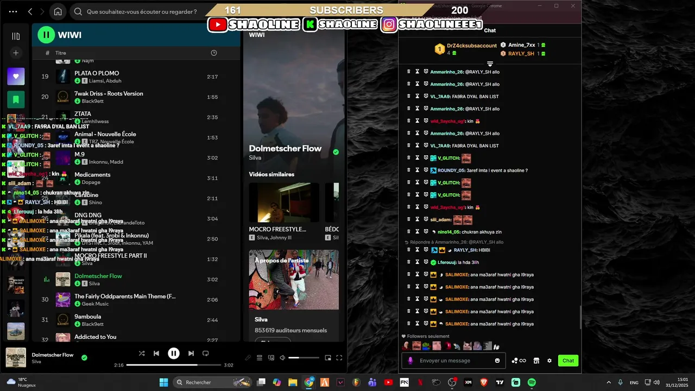
Task: Open artist Silva under Dolmetscher Flow title
Action: (x=255, y=157)
